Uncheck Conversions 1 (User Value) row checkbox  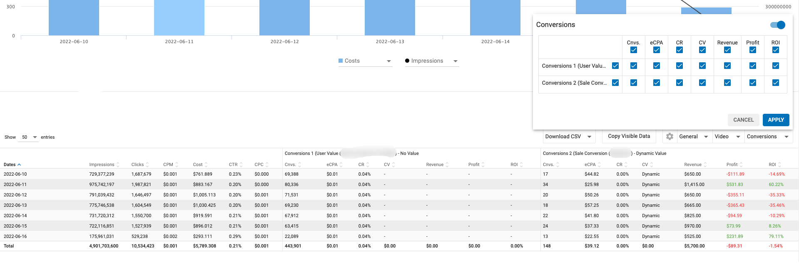pos(615,66)
